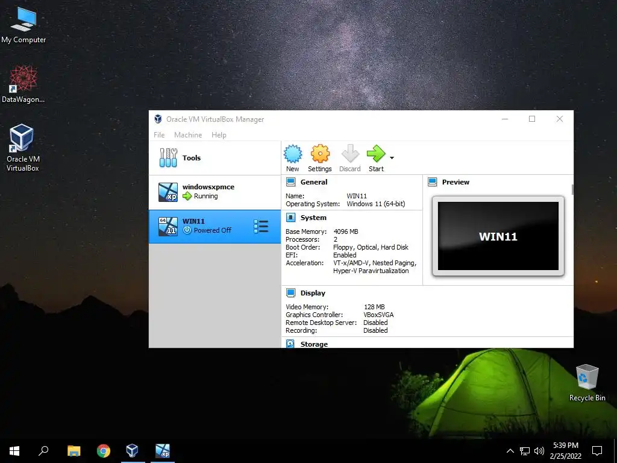Click the Storage section title link
617x463 pixels.
314,344
